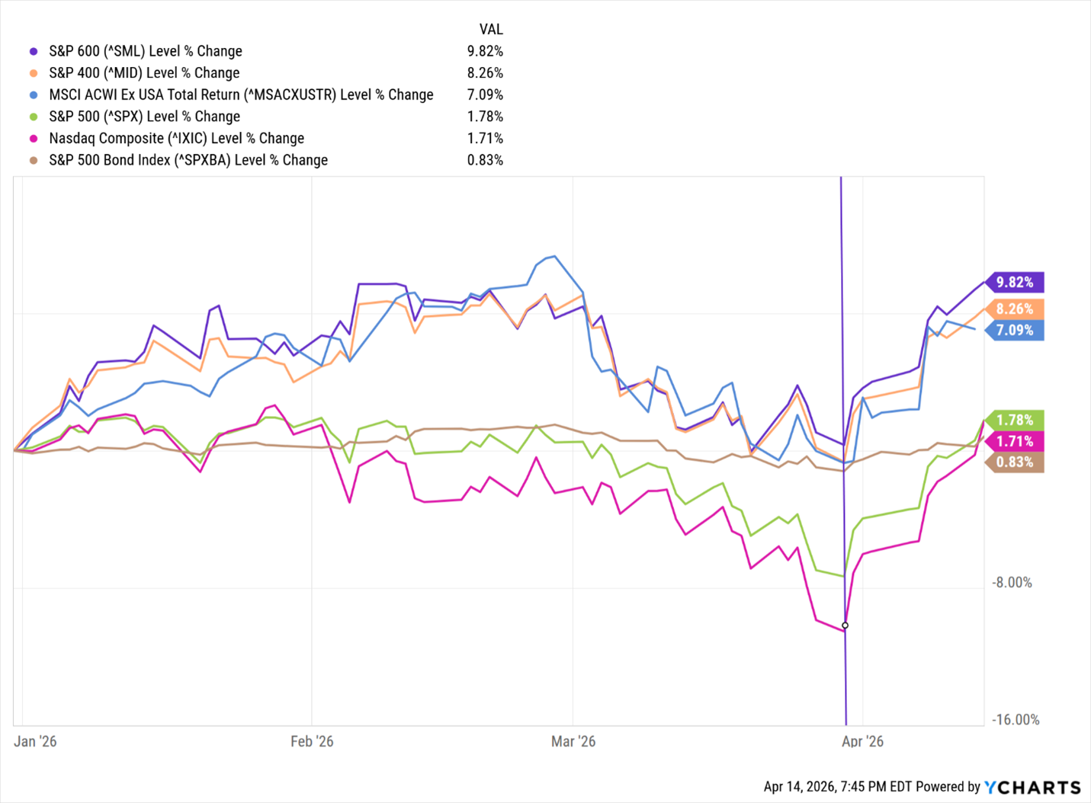Select the Nasdaq Composite (^IXIC) legend label

click(x=176, y=139)
